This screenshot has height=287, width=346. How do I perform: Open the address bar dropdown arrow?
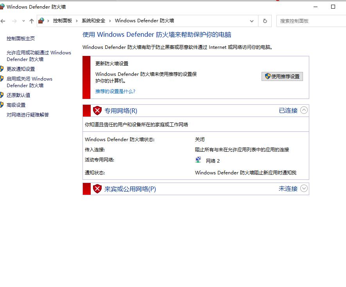tap(252, 21)
